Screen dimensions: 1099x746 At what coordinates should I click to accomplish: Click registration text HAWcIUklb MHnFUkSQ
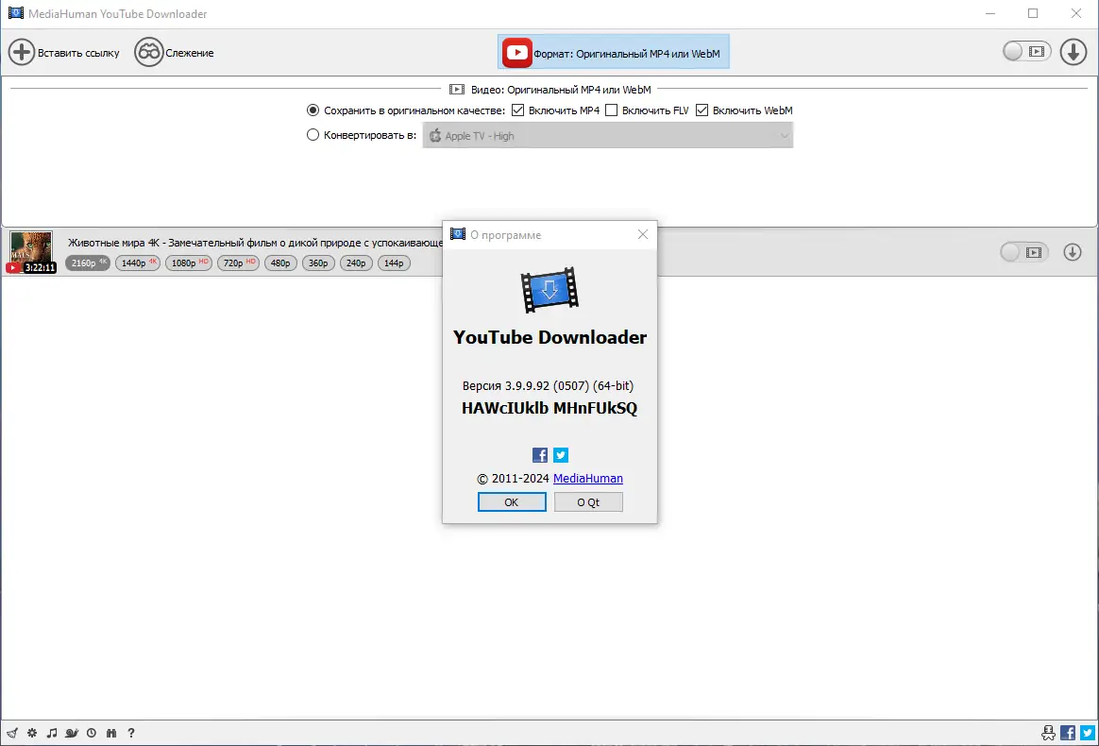coord(549,408)
